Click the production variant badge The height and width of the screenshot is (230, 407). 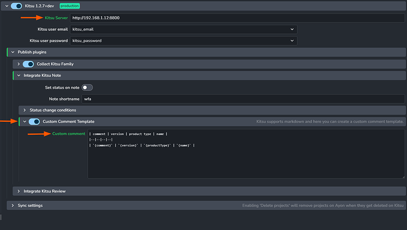70,6
